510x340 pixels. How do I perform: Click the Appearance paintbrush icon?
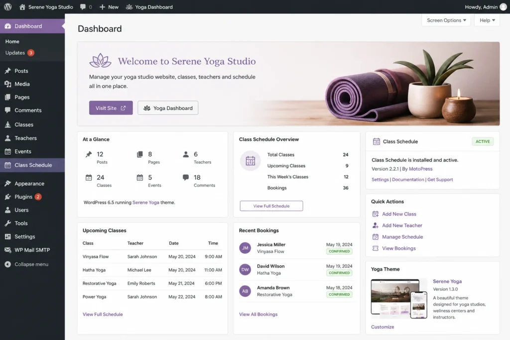tap(8, 183)
